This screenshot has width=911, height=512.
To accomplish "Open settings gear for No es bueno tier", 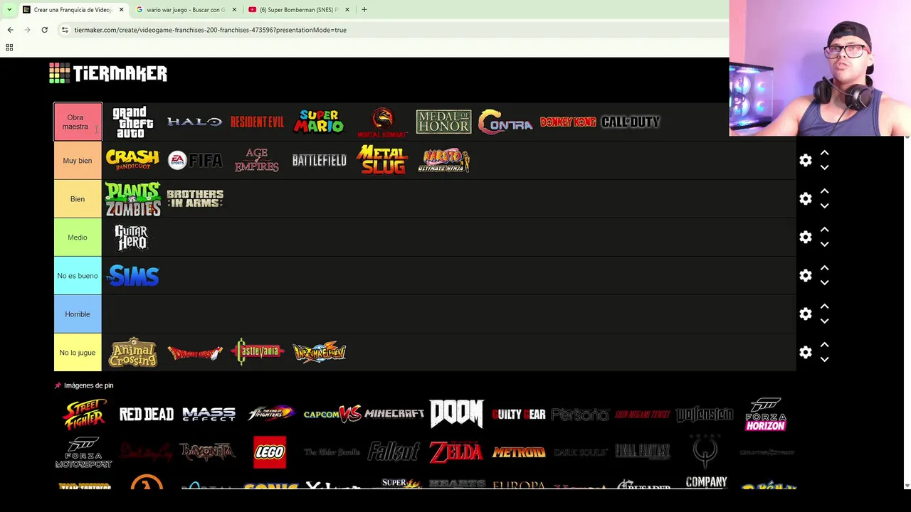I will (805, 276).
